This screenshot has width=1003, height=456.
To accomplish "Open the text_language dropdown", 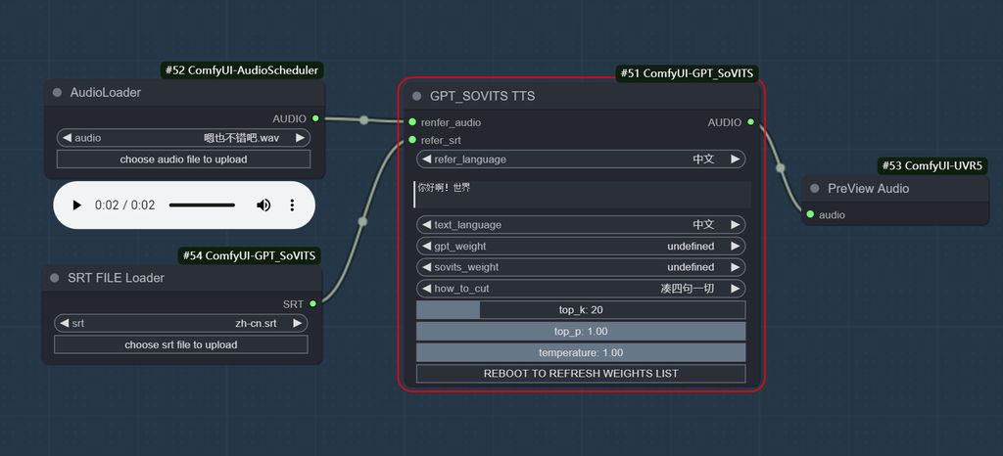I will pos(581,225).
